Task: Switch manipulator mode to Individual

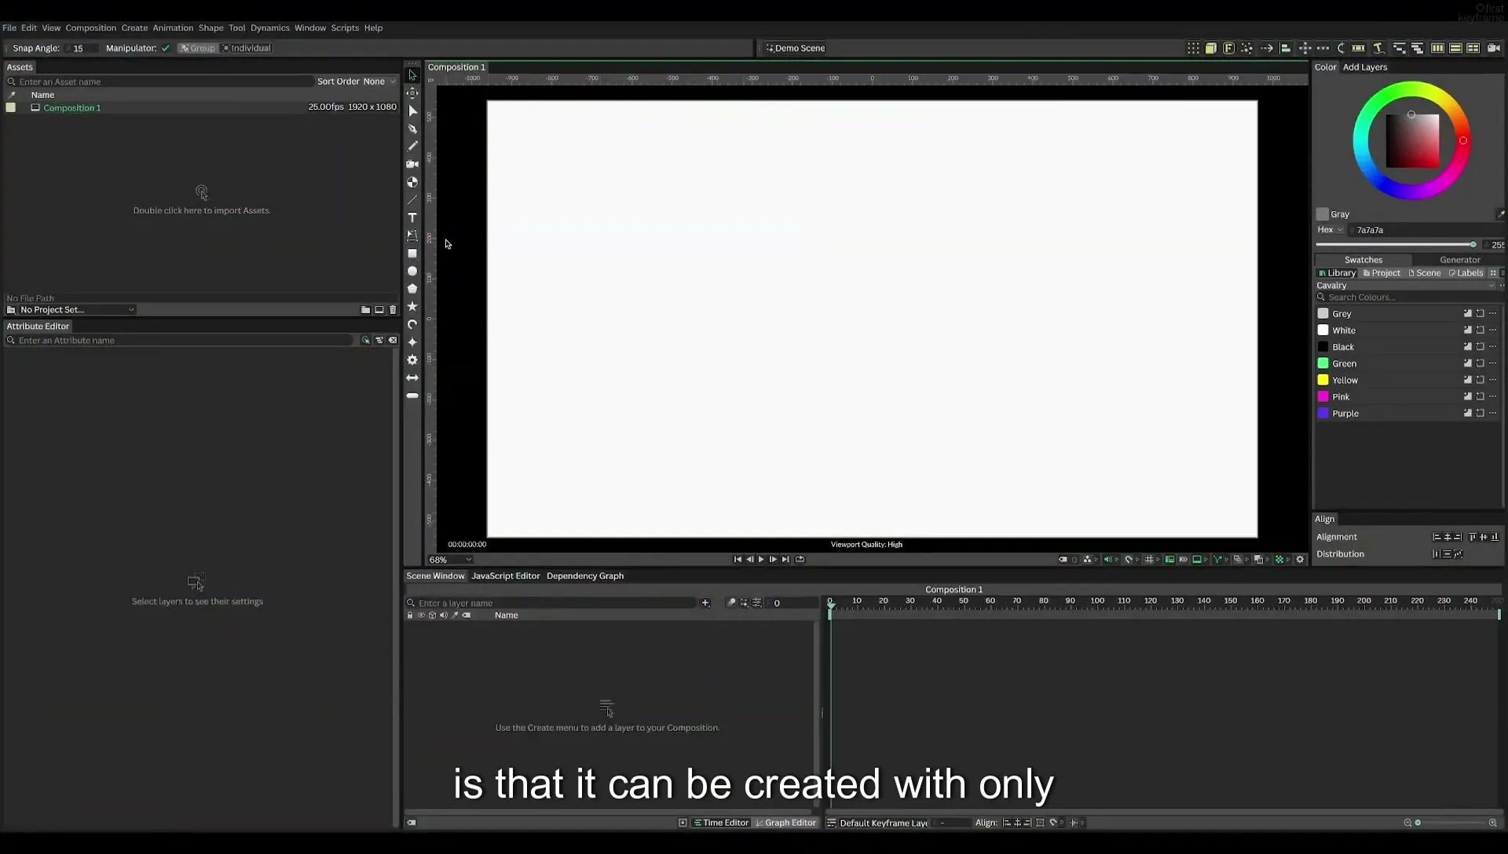Action: pyautogui.click(x=247, y=48)
